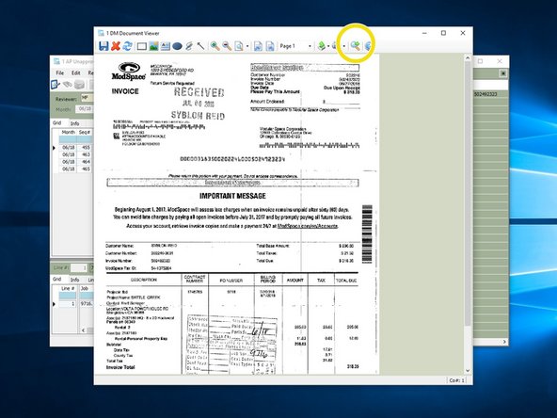This screenshot has height=418, width=557.
Task: Minimize the DM Document Viewer window
Action: click(424, 33)
